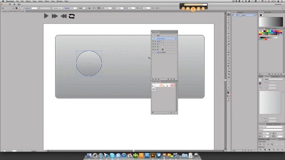Toggle Layer 1 visibility eye
Viewport: 285px width, 160px height.
[233, 15]
